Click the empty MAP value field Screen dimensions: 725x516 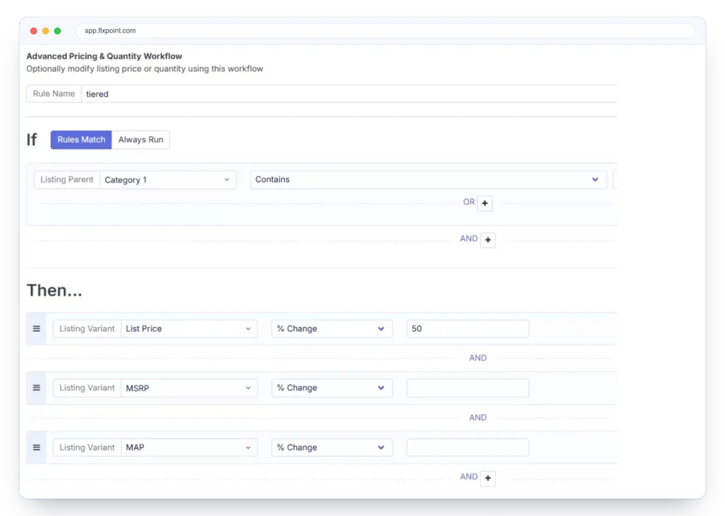468,448
